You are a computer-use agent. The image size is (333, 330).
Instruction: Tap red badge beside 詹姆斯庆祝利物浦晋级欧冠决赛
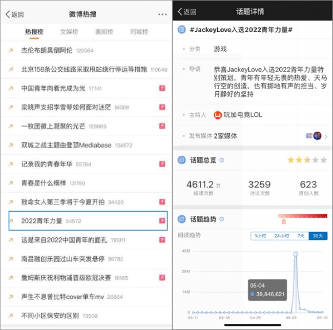click(162, 278)
